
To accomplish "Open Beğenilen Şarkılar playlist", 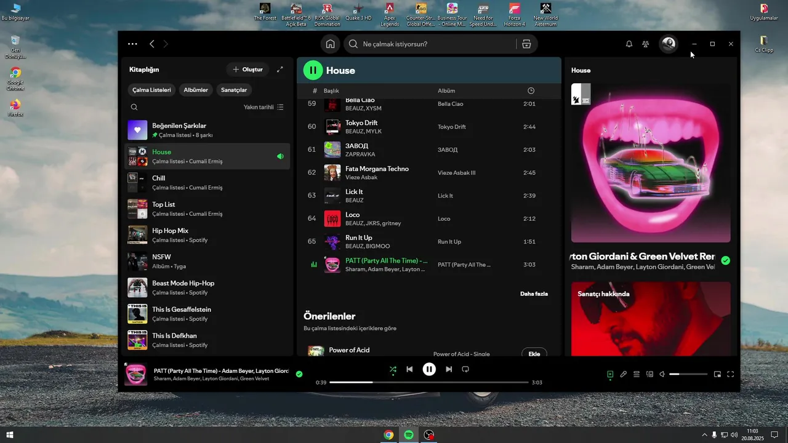I will click(207, 130).
